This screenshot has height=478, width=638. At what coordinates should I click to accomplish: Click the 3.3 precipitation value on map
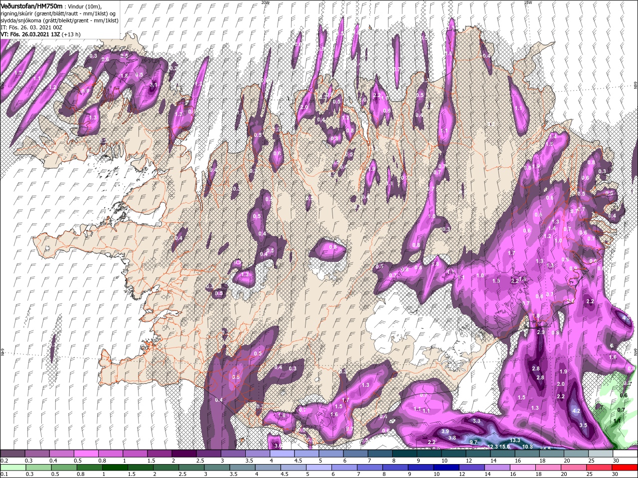coord(477,421)
